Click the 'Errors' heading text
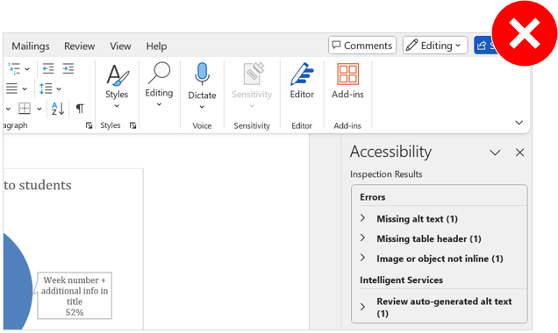Screen dimensions: 558x333 (x=372, y=197)
